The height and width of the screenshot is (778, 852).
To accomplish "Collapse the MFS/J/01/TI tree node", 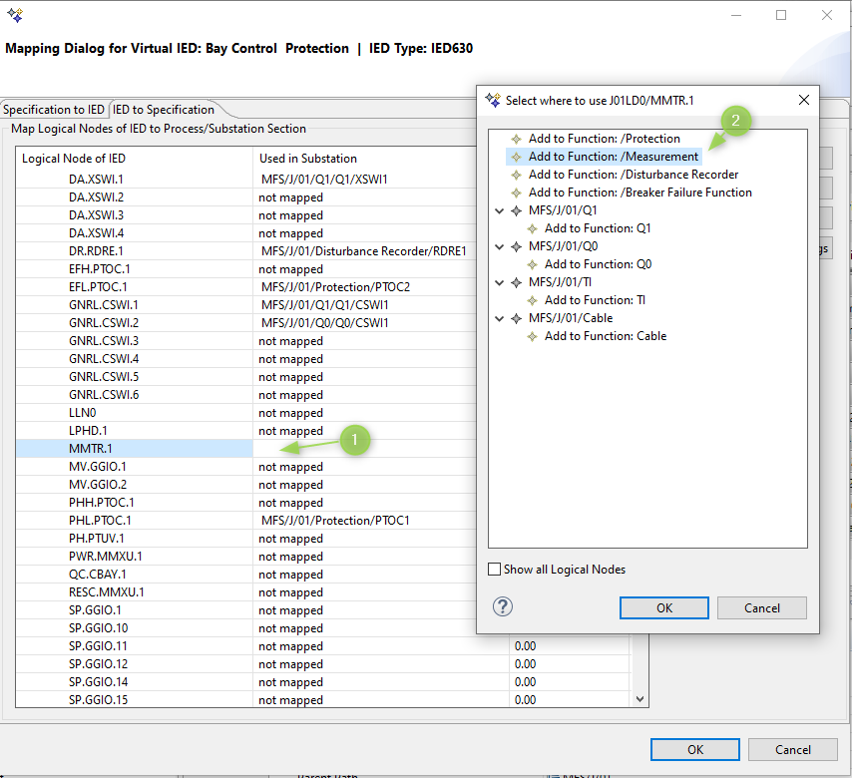I will tap(499, 282).
